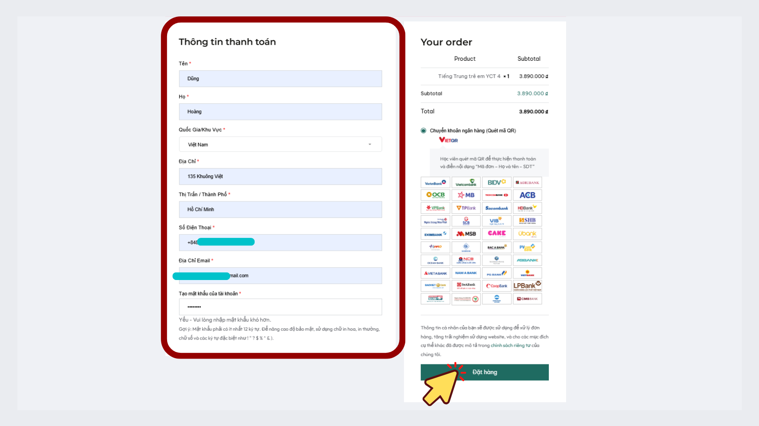759x426 pixels.
Task: Select the Sacombank logo
Action: tap(496, 208)
